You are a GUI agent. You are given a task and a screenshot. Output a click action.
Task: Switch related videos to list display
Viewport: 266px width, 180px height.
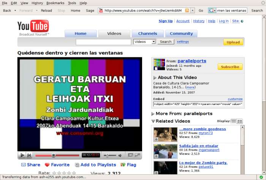234,121
